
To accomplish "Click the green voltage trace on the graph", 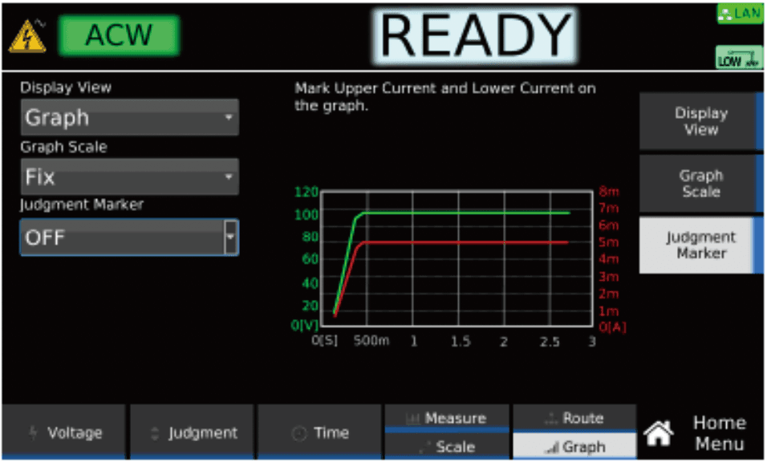I will pyautogui.click(x=465, y=213).
